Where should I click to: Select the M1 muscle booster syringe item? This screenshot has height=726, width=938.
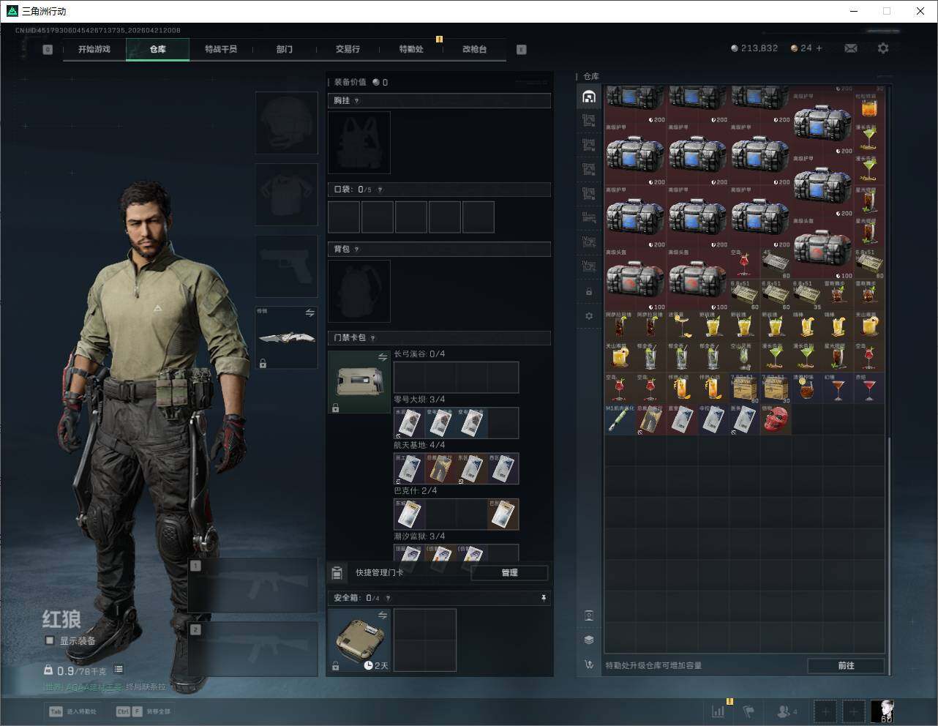pyautogui.click(x=620, y=419)
